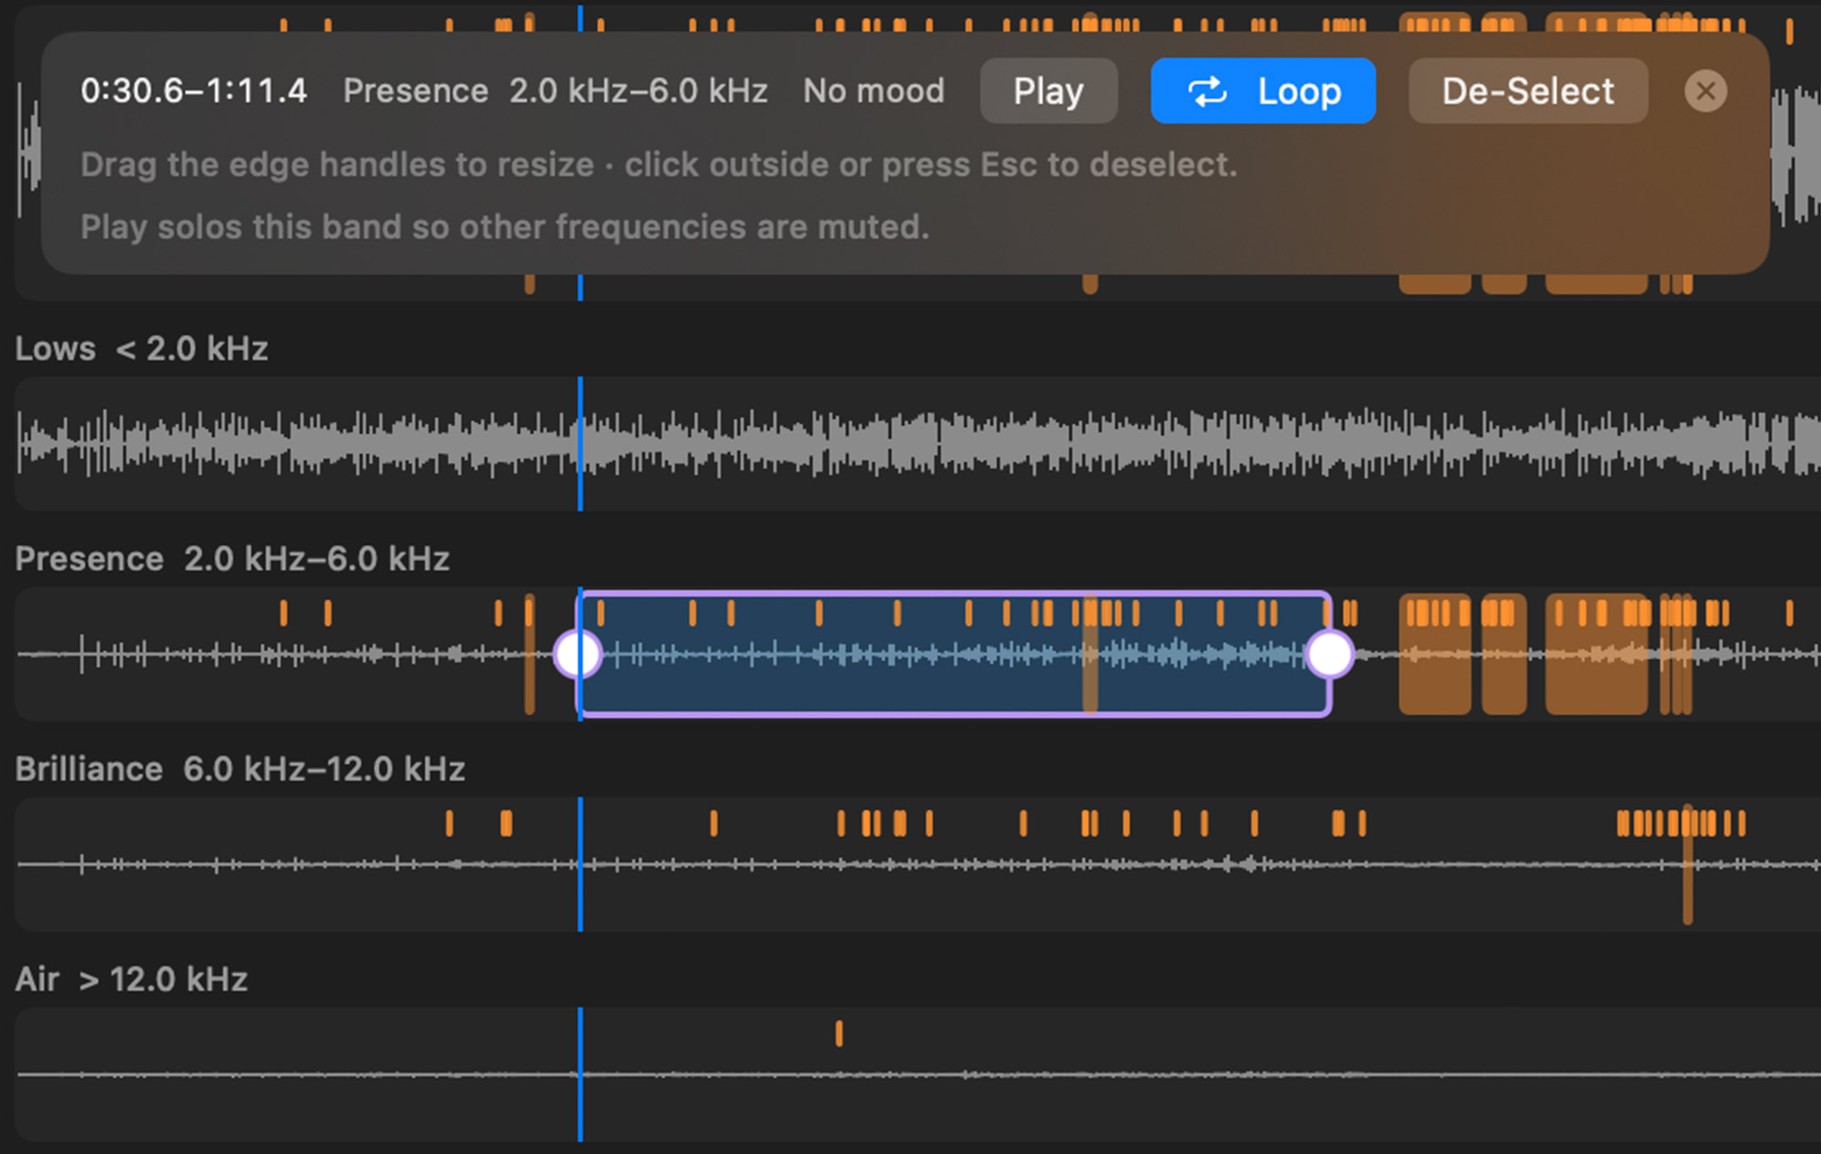Click the Lows band waveform track
The image size is (1821, 1154).
[918, 444]
